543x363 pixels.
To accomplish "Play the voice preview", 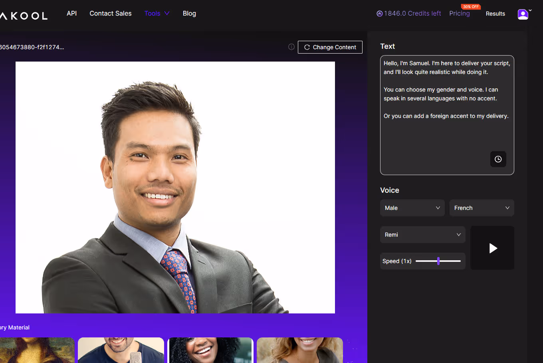I will pos(492,248).
